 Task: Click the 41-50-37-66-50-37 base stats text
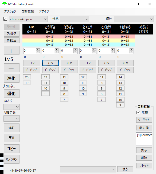pos(23,171)
